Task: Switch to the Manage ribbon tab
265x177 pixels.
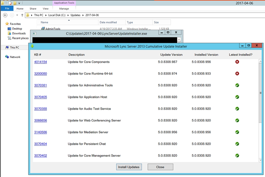Action: tap(64, 8)
